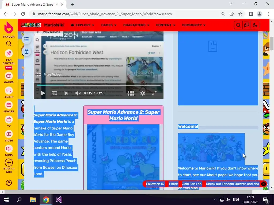This screenshot has height=205, width=274.
Task: Open a new browser tab
Action: click(x=72, y=5)
